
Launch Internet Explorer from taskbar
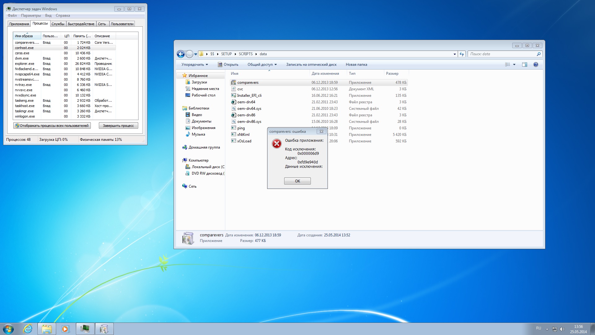[28, 329]
